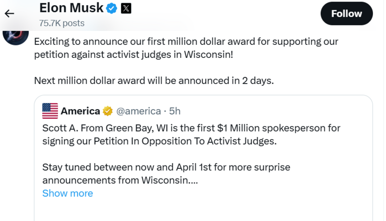
Task: Click the "Scott A. From Green Bay" paragraph
Action: [x=191, y=135]
